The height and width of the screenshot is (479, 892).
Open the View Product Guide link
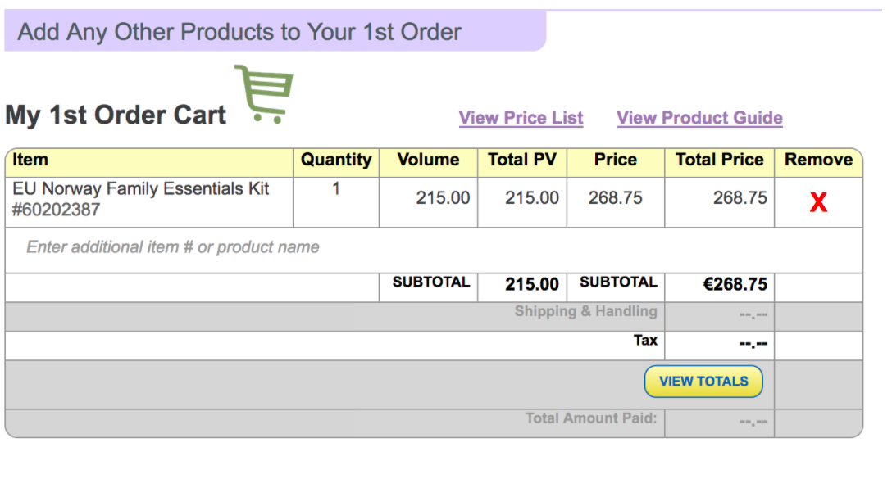click(x=699, y=118)
